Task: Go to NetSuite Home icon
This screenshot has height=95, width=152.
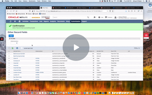Action: (x=20, y=21)
